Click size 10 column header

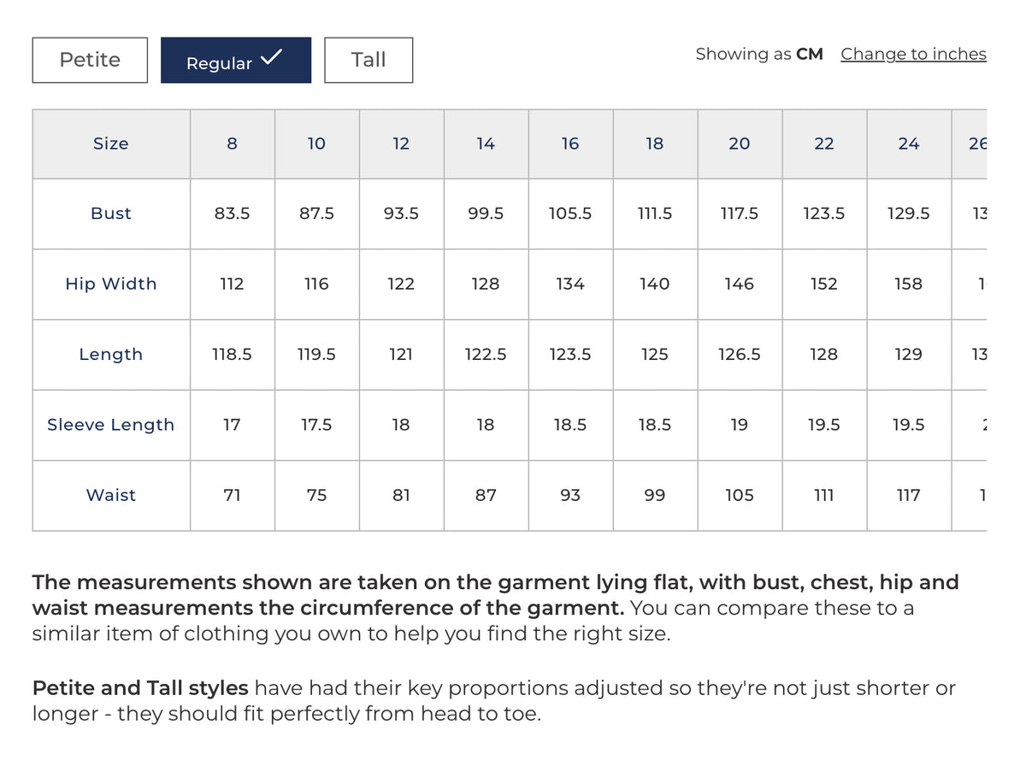pyautogui.click(x=317, y=144)
